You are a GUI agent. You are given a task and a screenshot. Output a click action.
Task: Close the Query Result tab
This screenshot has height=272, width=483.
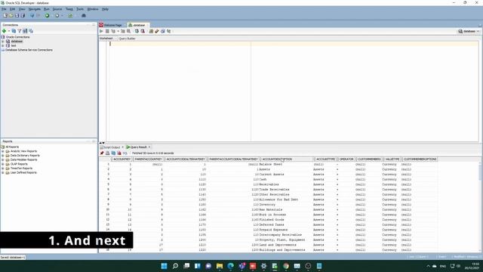149,147
